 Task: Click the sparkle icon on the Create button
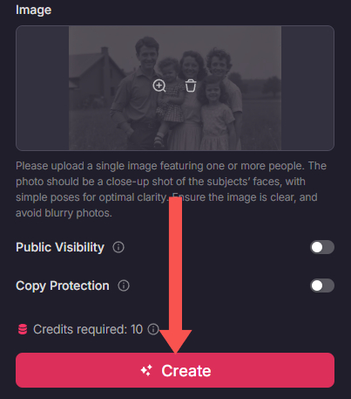tap(146, 370)
